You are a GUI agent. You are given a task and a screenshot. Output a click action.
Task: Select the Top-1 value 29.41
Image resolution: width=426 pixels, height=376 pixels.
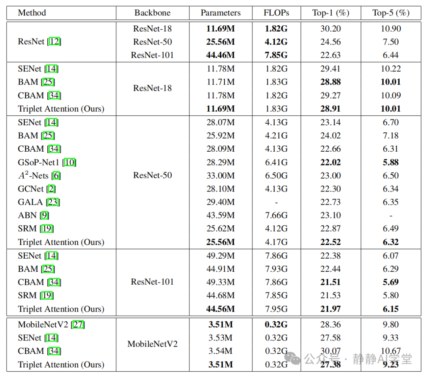point(331,69)
